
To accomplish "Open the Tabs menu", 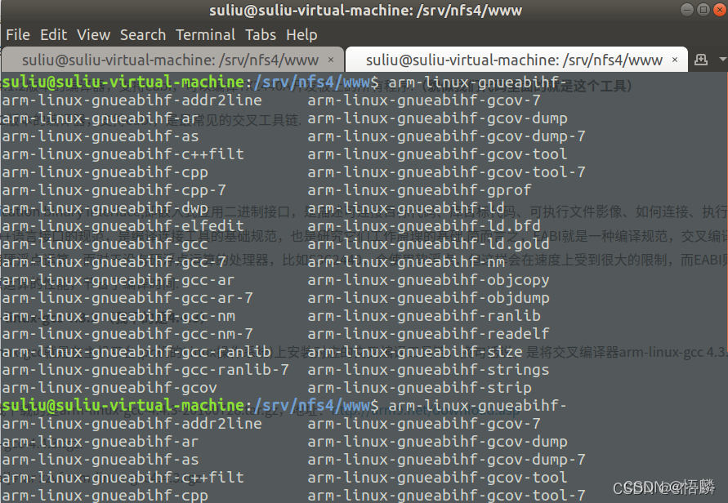I will click(x=260, y=35).
